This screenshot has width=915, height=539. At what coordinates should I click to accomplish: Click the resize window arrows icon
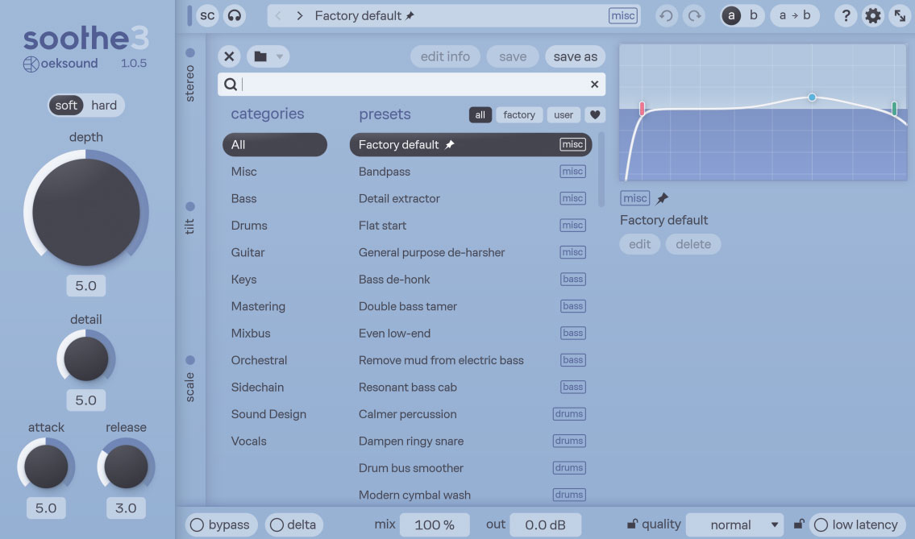(900, 16)
